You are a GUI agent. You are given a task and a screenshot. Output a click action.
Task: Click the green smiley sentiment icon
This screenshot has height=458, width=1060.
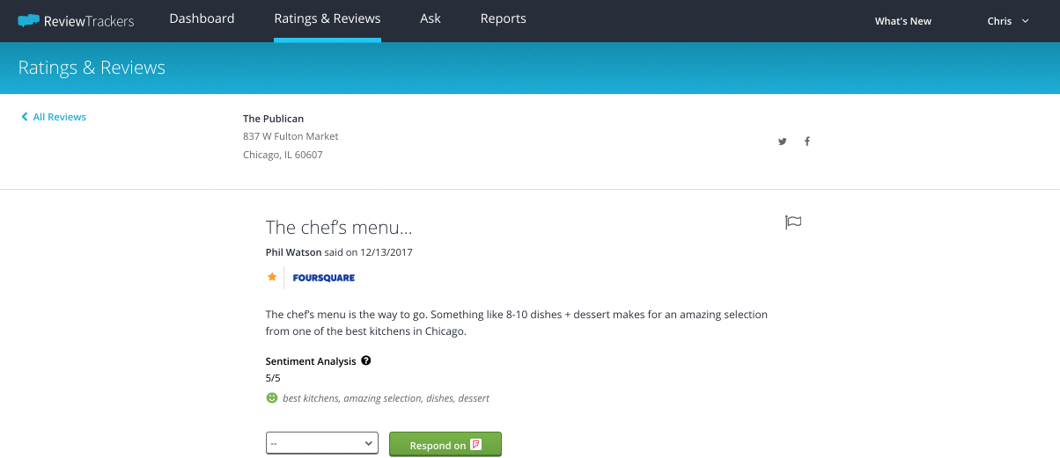click(272, 398)
